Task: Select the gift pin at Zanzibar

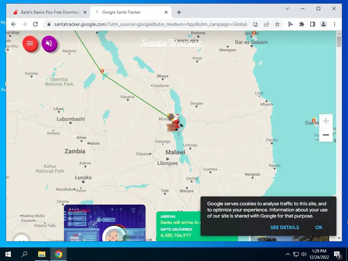Action: pos(254,33)
